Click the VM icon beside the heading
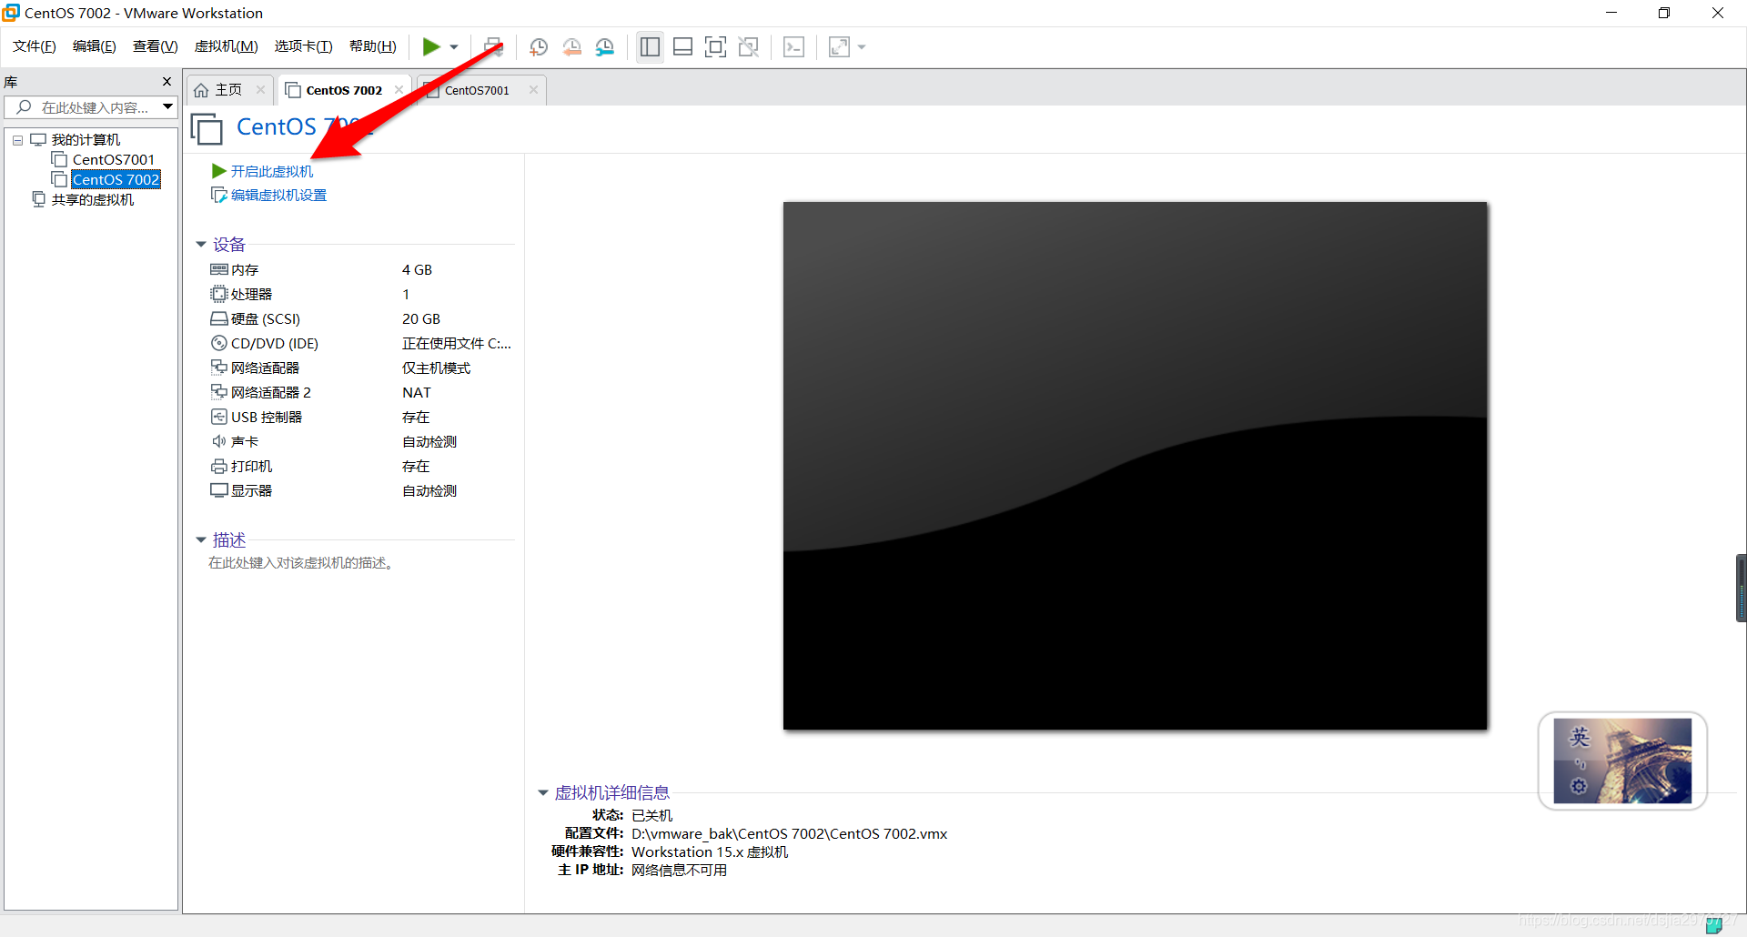Viewport: 1747px width, 937px height. click(207, 128)
